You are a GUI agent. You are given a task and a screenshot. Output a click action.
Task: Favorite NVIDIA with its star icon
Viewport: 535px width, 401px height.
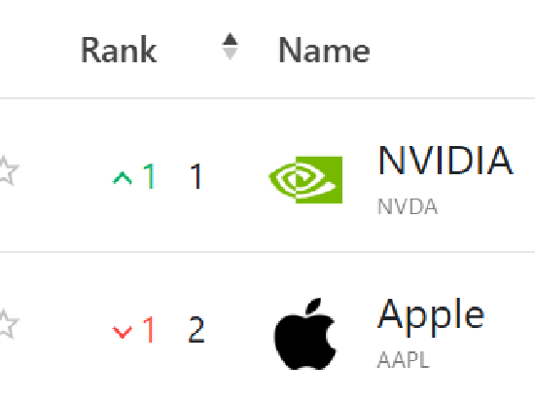pos(8,170)
